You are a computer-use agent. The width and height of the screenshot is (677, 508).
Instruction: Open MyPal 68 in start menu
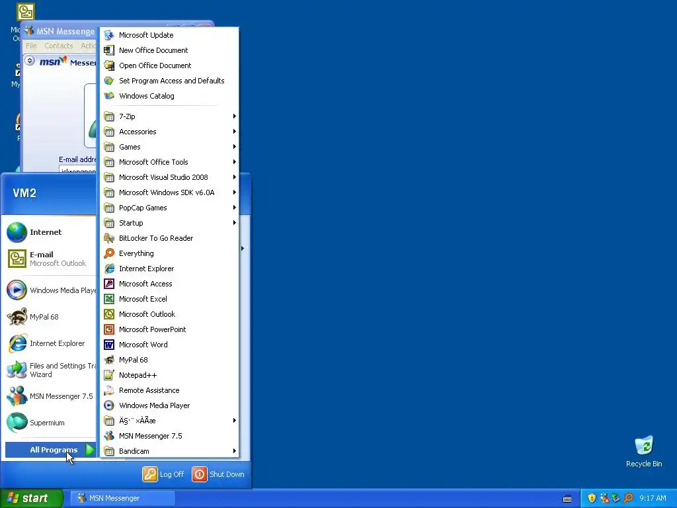(50, 317)
